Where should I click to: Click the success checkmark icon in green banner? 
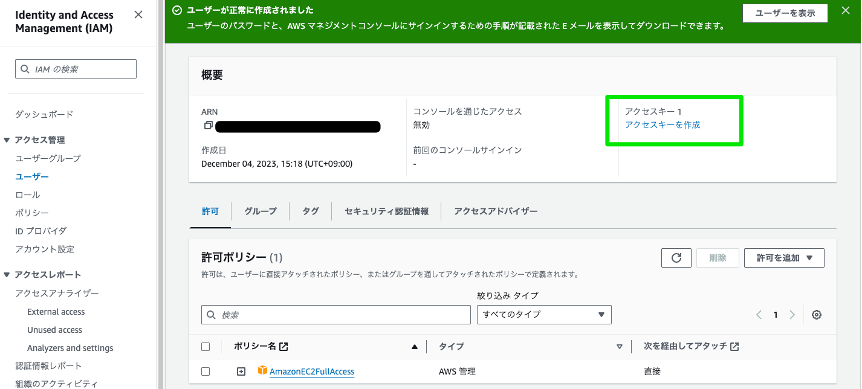(x=177, y=10)
